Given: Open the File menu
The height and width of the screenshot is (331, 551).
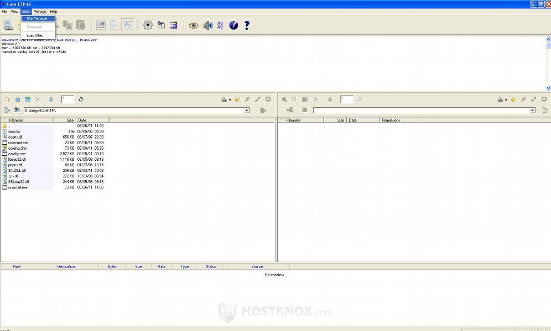Looking at the screenshot, I should pyautogui.click(x=4, y=12).
